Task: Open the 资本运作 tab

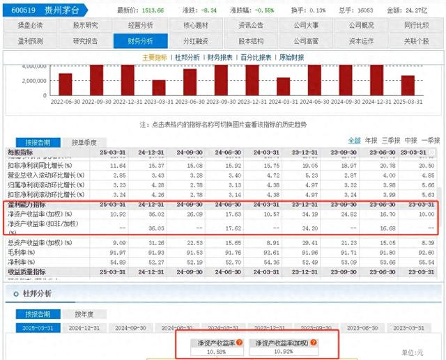Action: pyautogui.click(x=362, y=41)
